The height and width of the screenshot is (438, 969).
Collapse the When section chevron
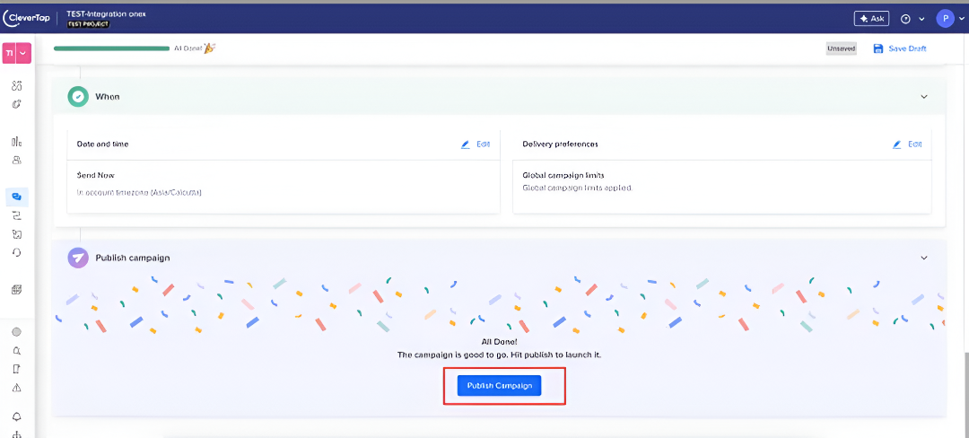coord(924,97)
